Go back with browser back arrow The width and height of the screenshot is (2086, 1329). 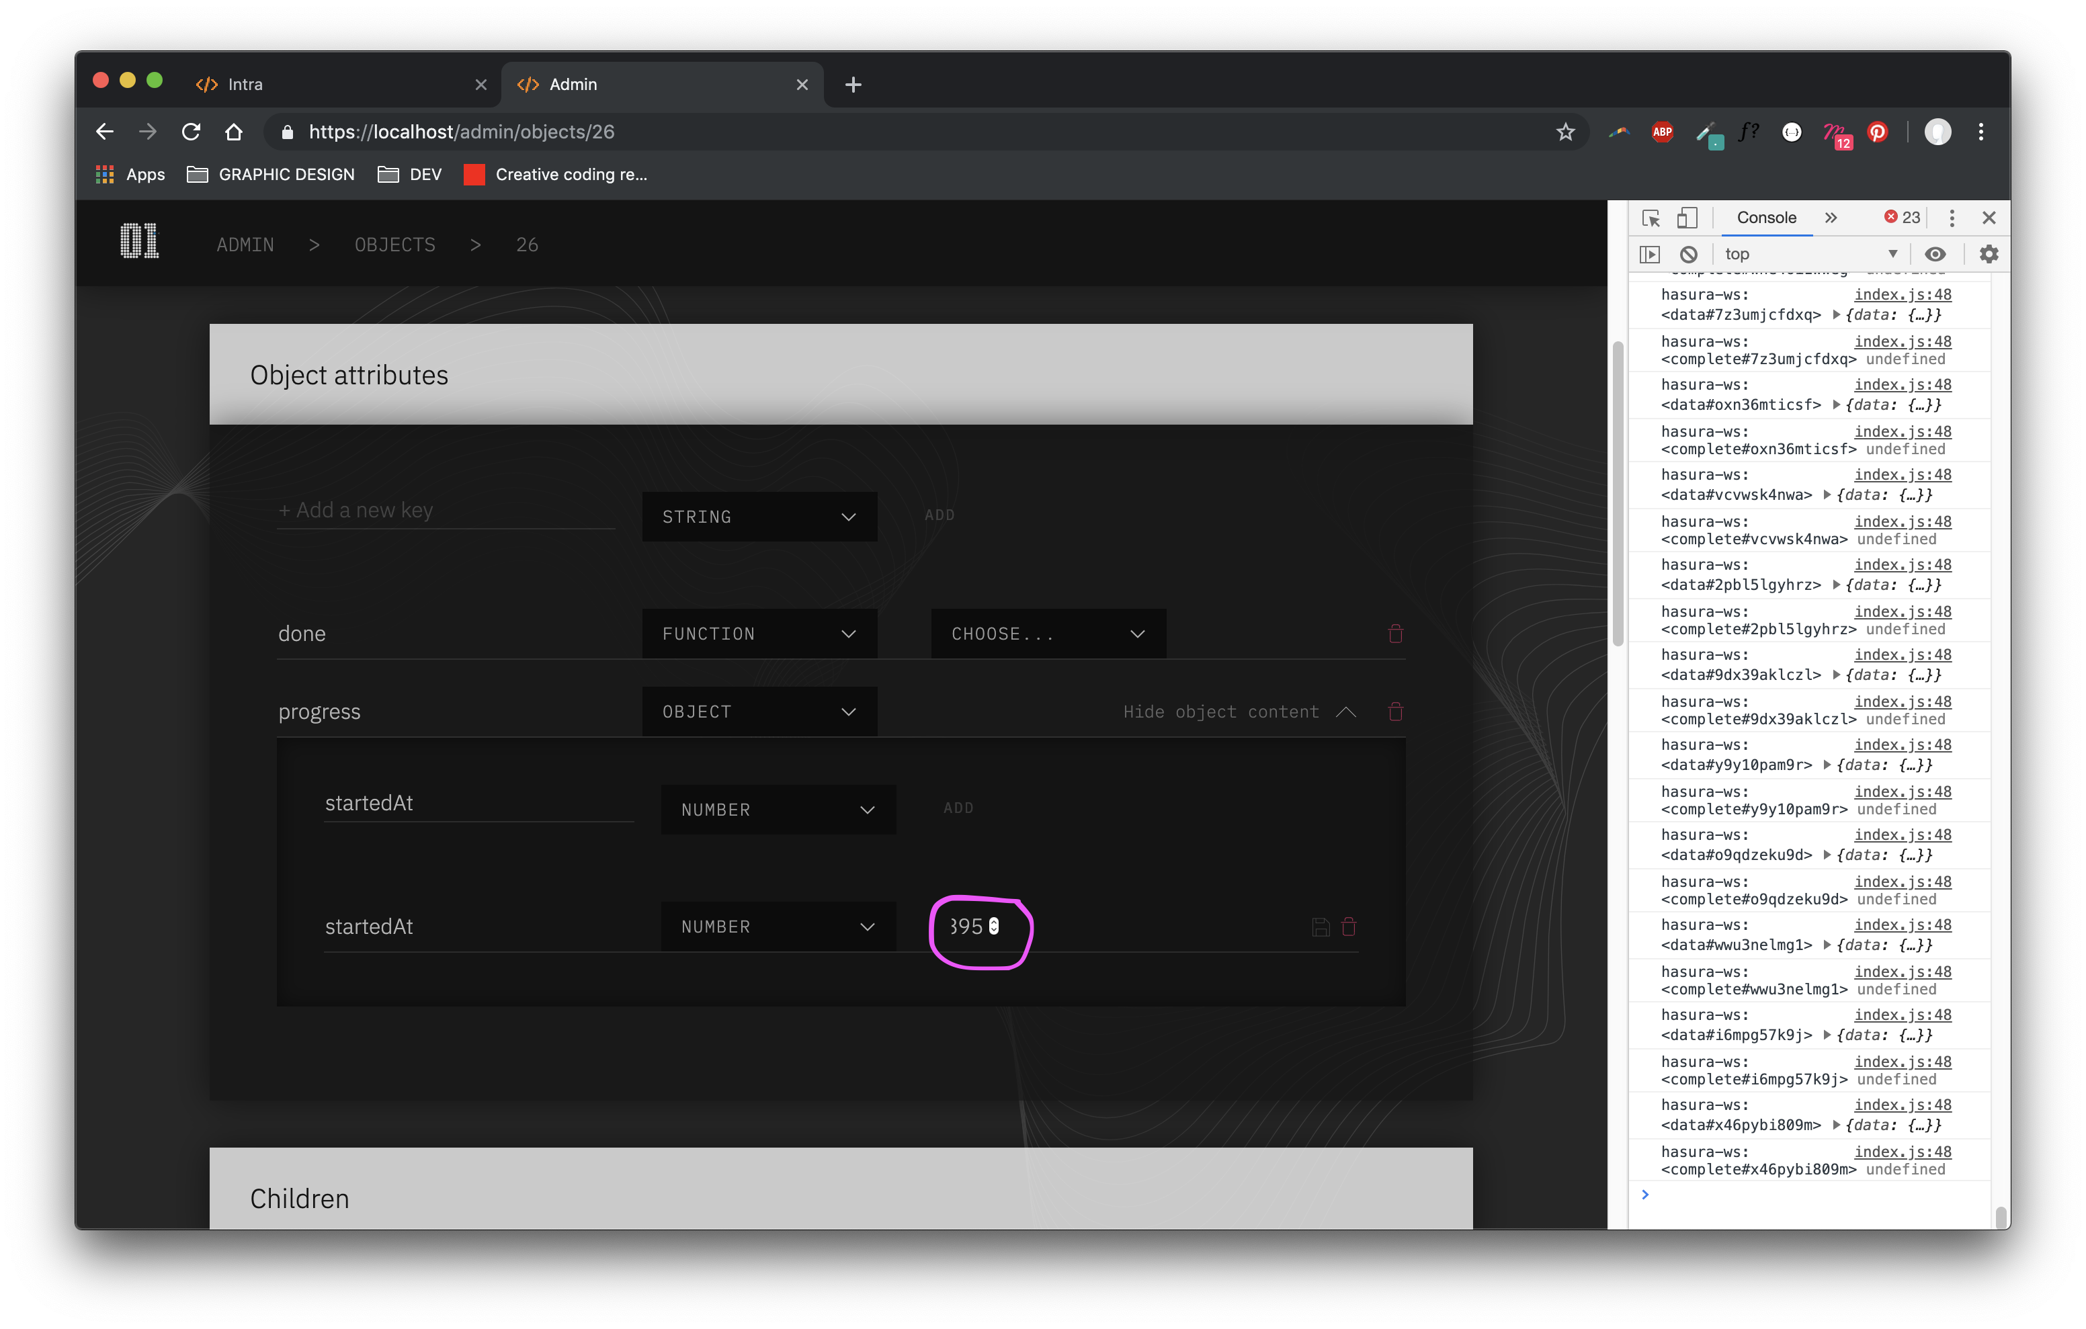(105, 132)
